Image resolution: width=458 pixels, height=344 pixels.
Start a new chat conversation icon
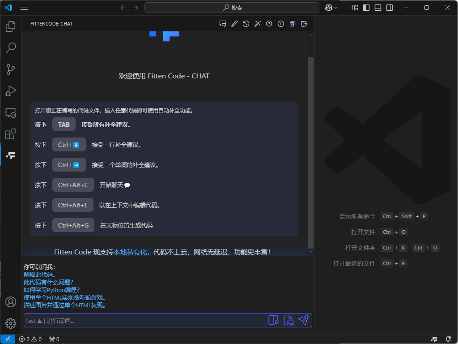(x=223, y=24)
